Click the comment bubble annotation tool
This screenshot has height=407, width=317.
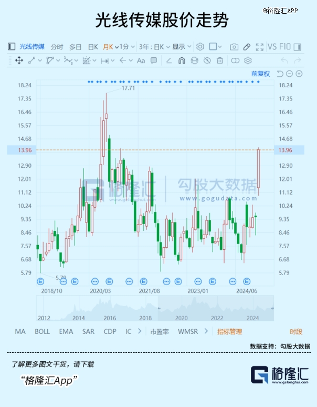click(x=154, y=60)
